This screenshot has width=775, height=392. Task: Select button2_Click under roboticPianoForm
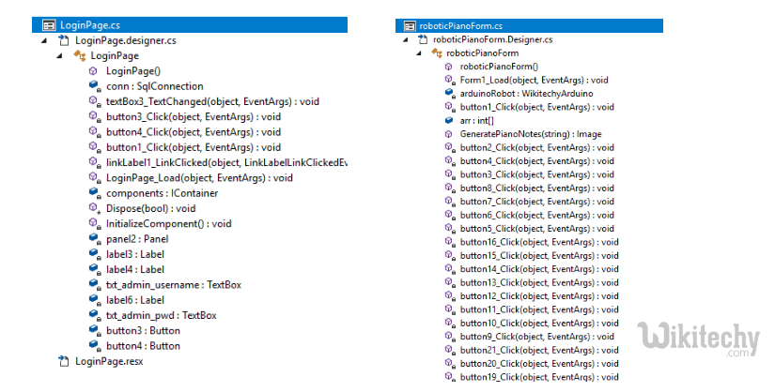(536, 147)
